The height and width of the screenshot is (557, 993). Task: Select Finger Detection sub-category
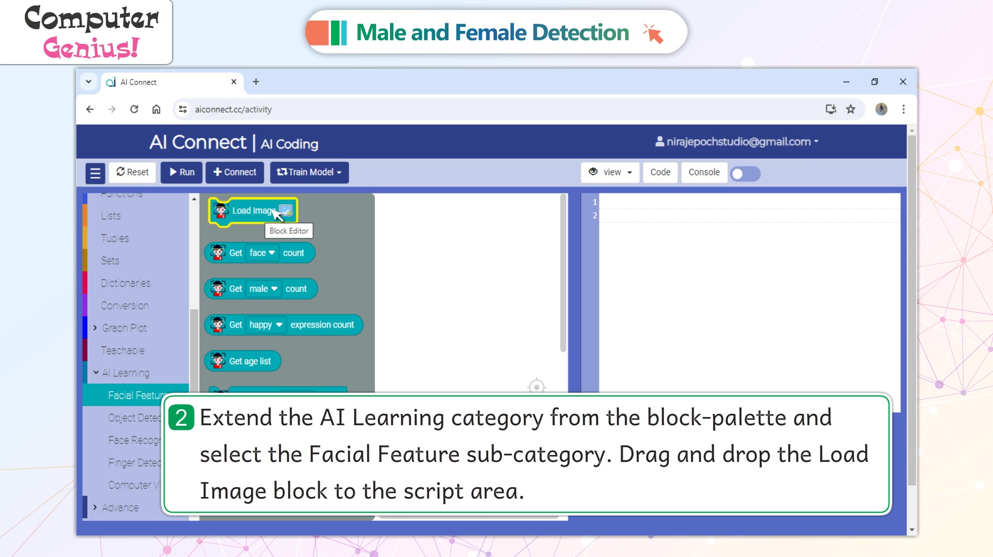tap(134, 462)
